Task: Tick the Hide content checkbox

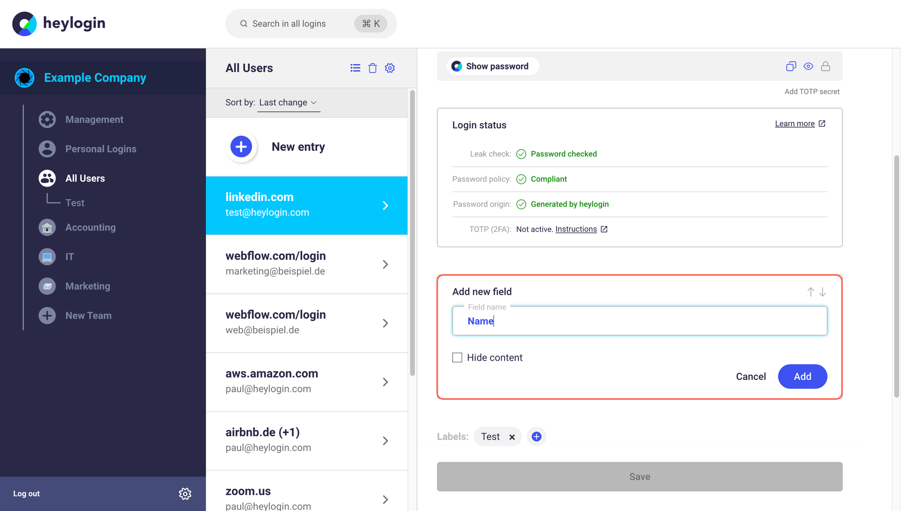Action: coord(458,358)
